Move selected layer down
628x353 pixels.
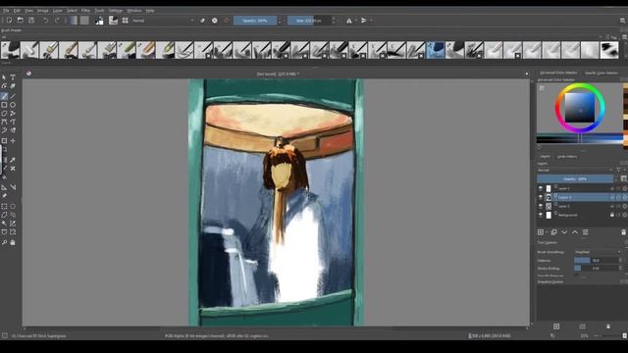tap(564, 232)
